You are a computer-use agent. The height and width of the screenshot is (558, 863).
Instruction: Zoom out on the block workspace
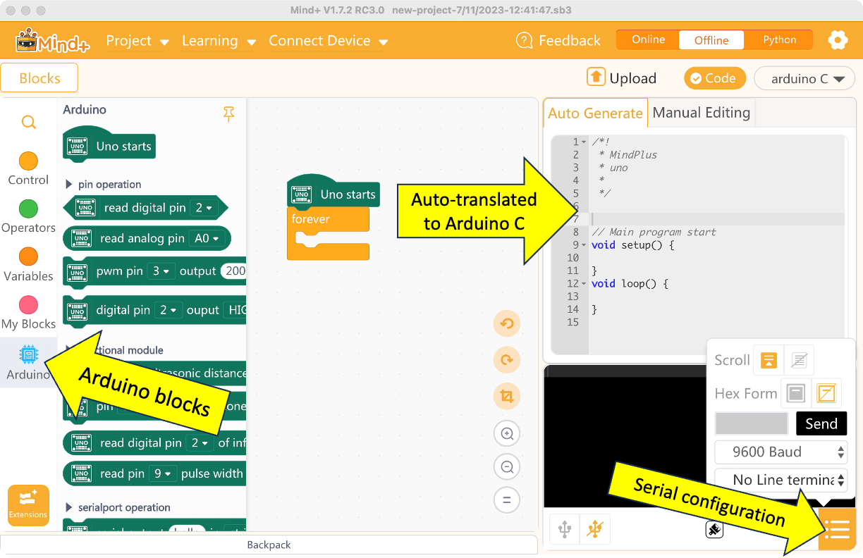(x=506, y=466)
